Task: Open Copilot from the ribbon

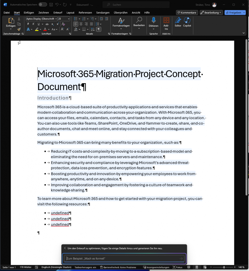Action: pyautogui.click(x=187, y=22)
